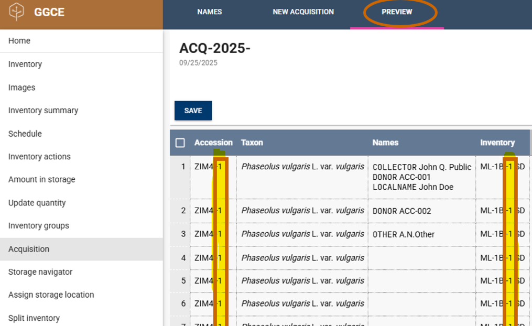Open the NEW ACQUISITION tab
The height and width of the screenshot is (326, 532).
(x=303, y=12)
